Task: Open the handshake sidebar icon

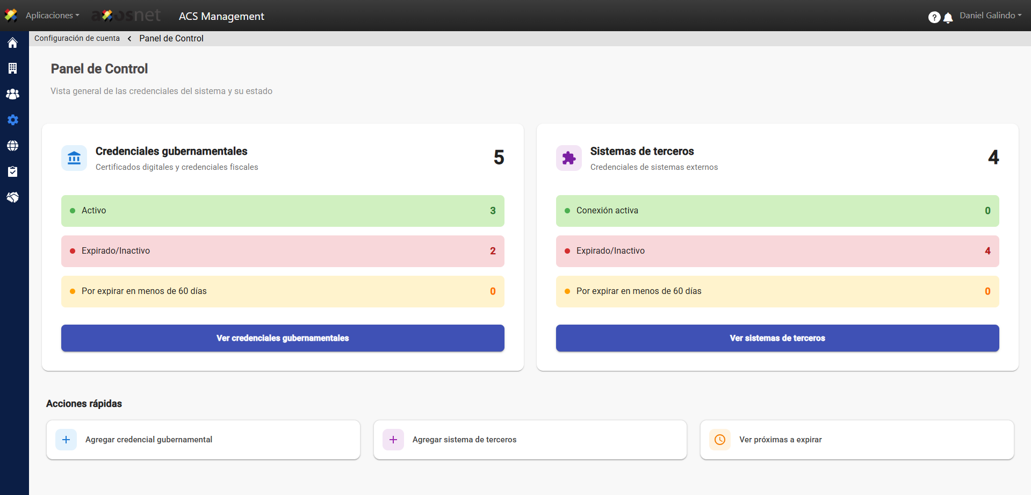Action: [x=12, y=197]
